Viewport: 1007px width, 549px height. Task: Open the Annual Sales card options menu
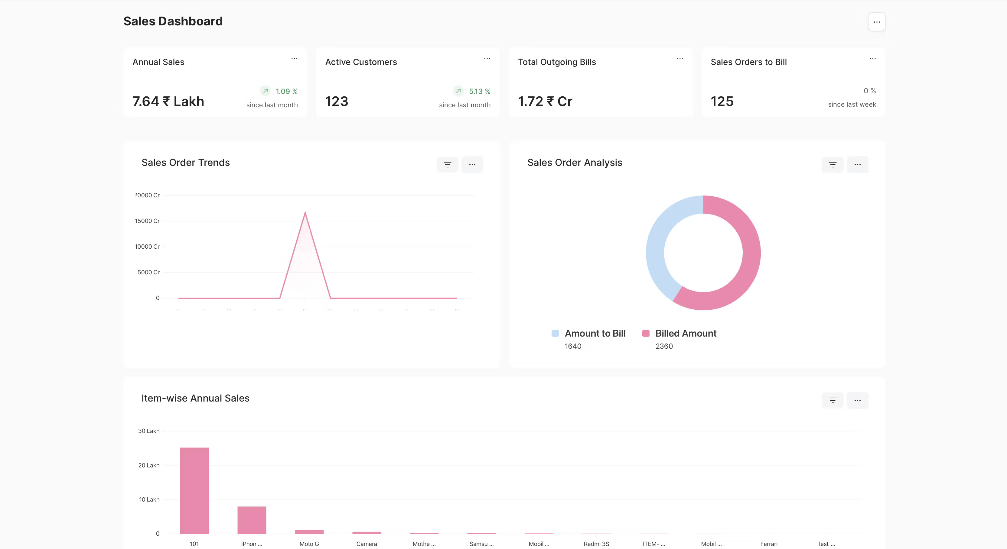click(x=294, y=59)
